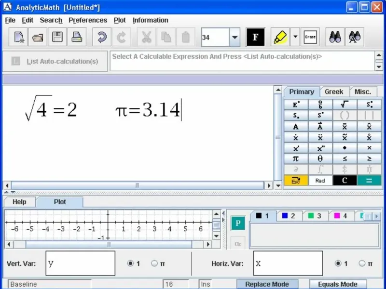This screenshot has height=289, width=386.
Task: Open the Edit menu
Action: 28,20
